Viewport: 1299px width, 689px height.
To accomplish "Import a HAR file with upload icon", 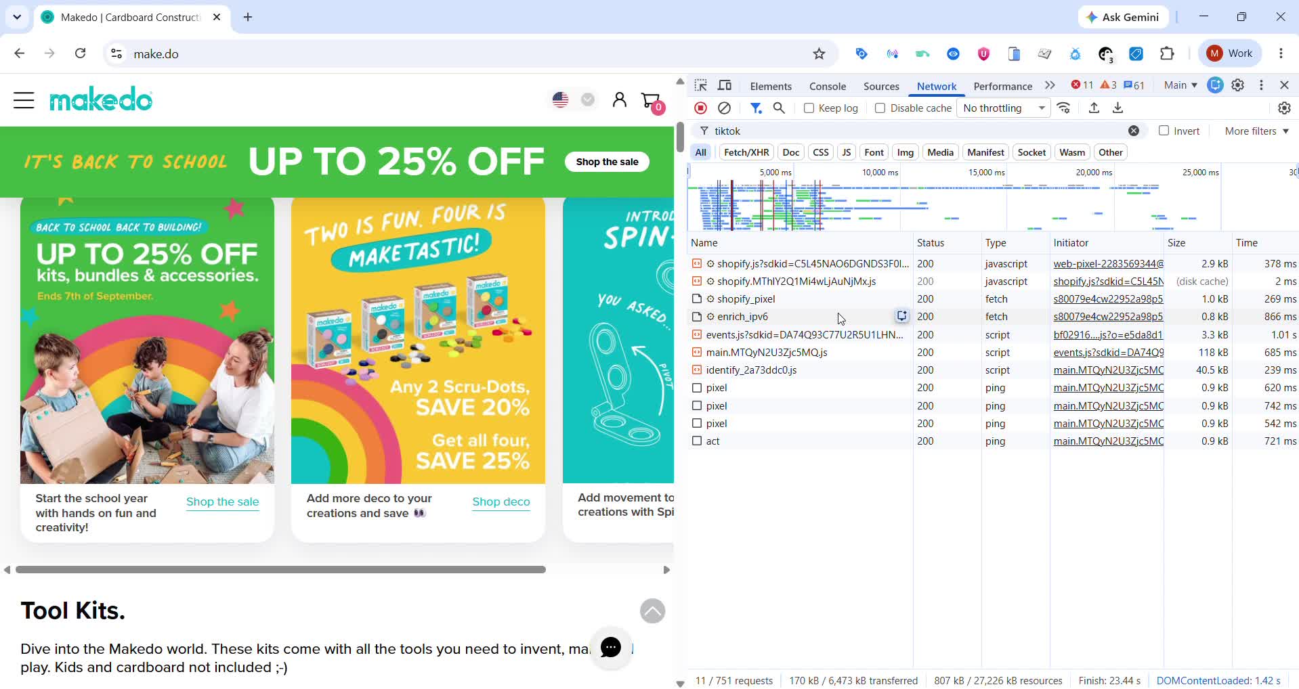I will [1094, 108].
